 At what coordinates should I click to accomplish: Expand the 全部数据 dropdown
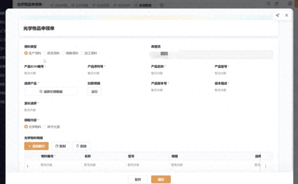tap(154, 5)
